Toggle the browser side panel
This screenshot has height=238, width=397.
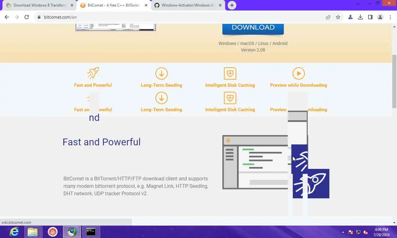[370, 17]
